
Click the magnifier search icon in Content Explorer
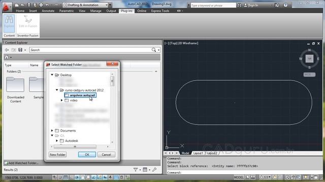click(153, 50)
